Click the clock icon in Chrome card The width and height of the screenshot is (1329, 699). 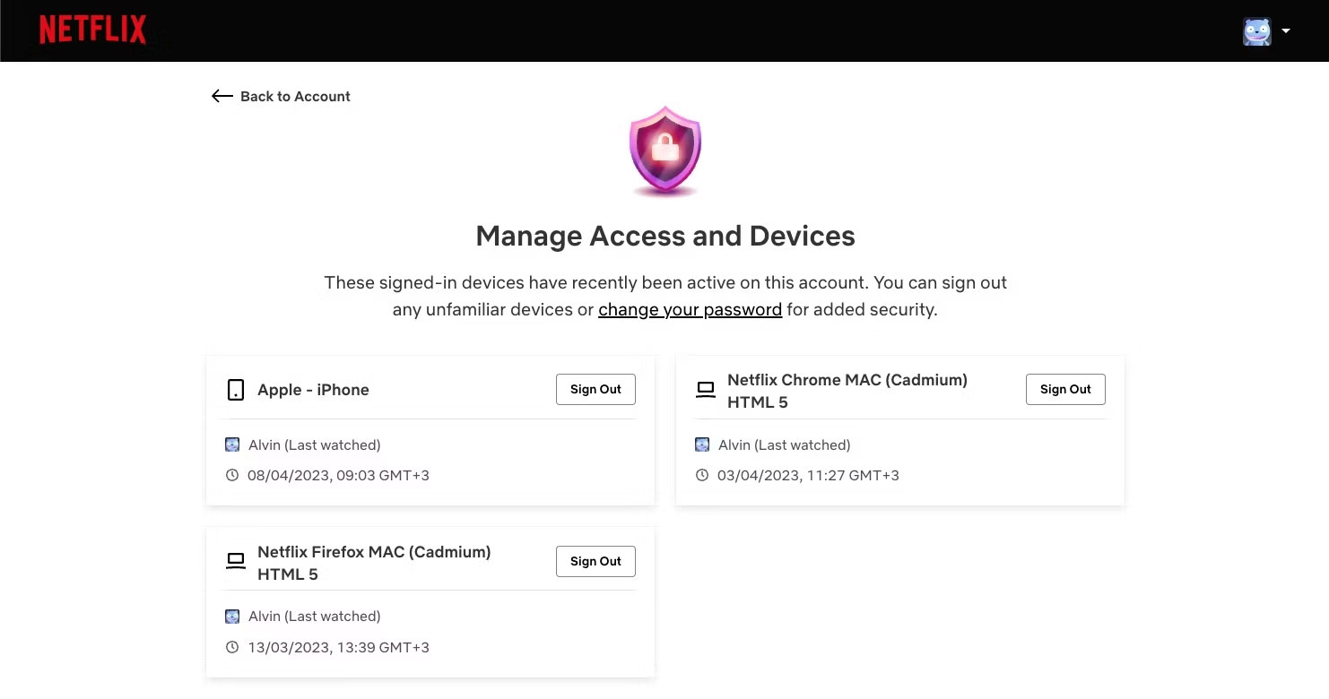(702, 476)
